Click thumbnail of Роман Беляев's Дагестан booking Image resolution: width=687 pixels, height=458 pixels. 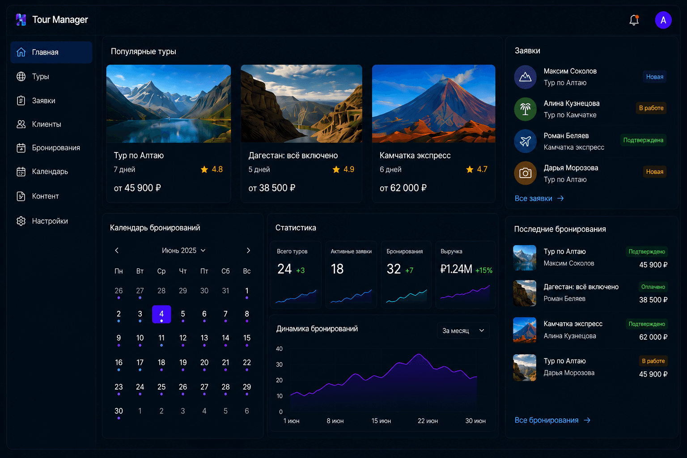pyautogui.click(x=525, y=293)
